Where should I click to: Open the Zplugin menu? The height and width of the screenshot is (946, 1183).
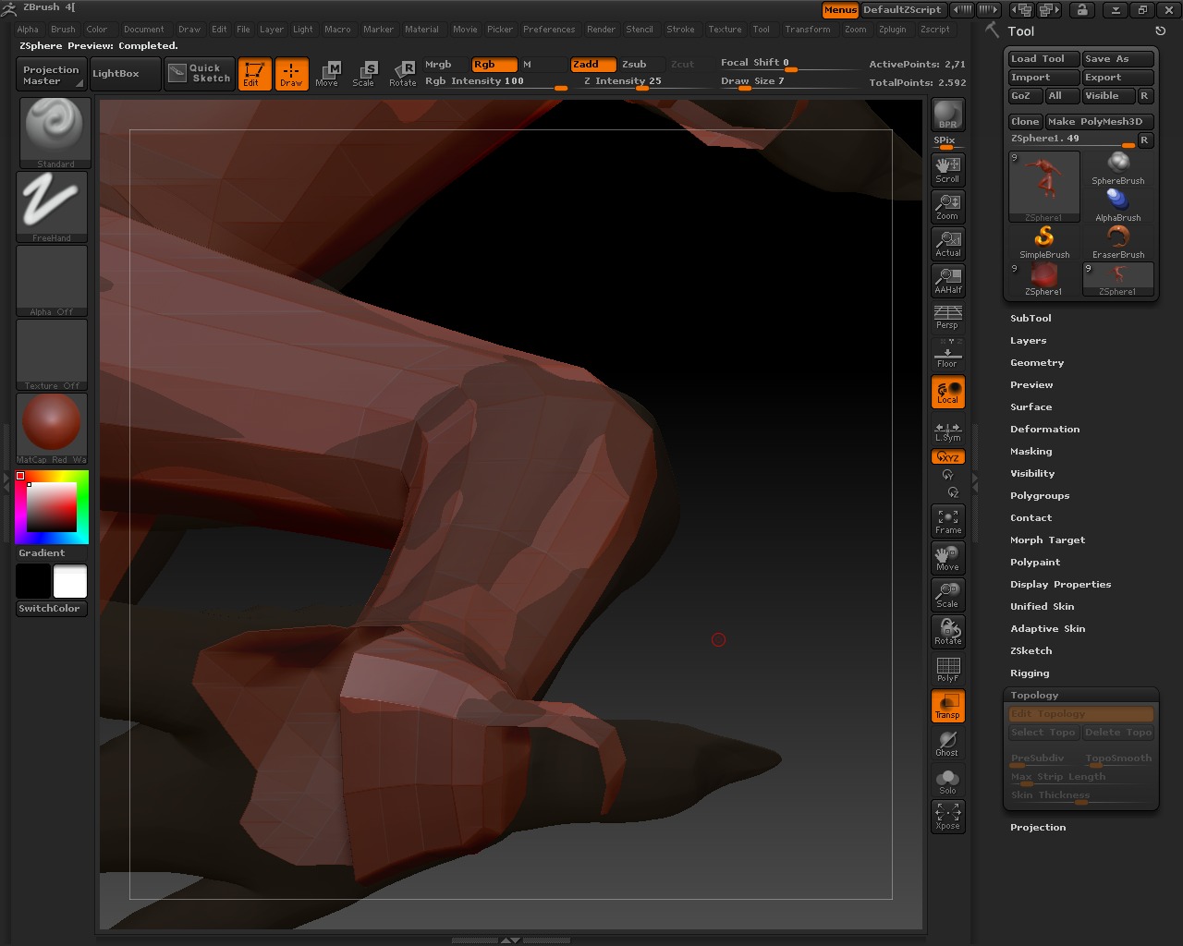coord(892,30)
